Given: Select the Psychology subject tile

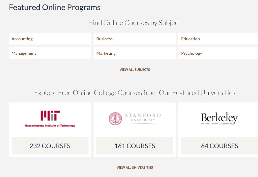Looking at the screenshot, I should 192,53.
